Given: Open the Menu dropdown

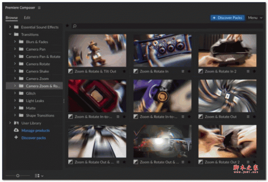Looking at the screenshot, I should click(255, 18).
